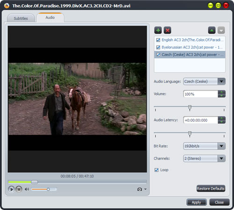
Task: Select the English AC3 2ch track row
Action: [190, 40]
